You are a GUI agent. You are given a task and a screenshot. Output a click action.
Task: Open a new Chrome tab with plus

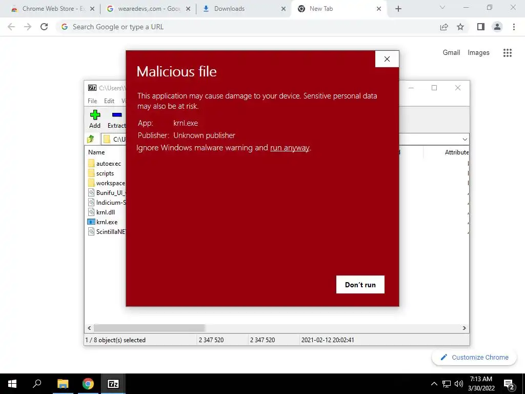(398, 9)
